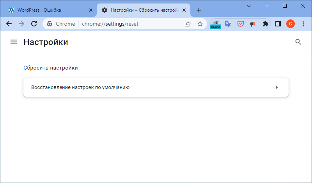Viewport: 312px width, 183px height.
Task: Toggle the browser side panel
Action: tap(278, 24)
